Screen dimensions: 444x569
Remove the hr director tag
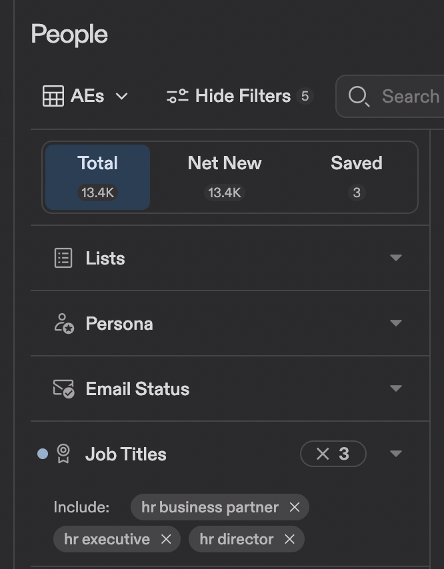tap(289, 539)
